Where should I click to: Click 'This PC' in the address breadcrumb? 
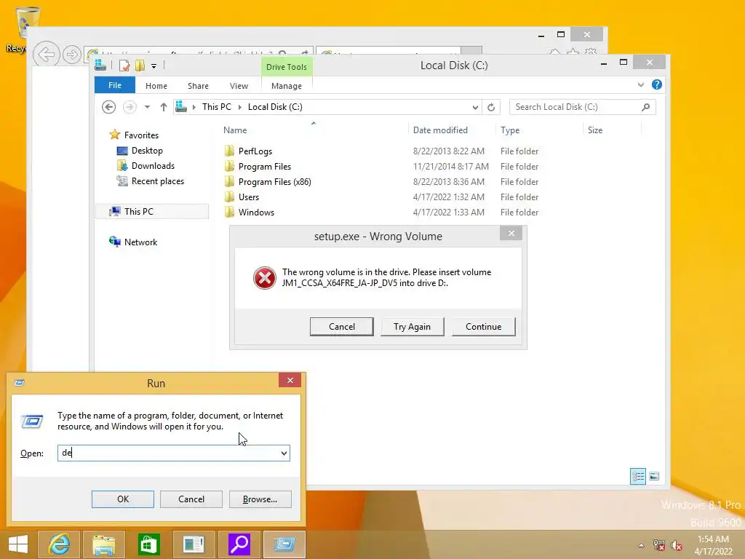coord(217,107)
